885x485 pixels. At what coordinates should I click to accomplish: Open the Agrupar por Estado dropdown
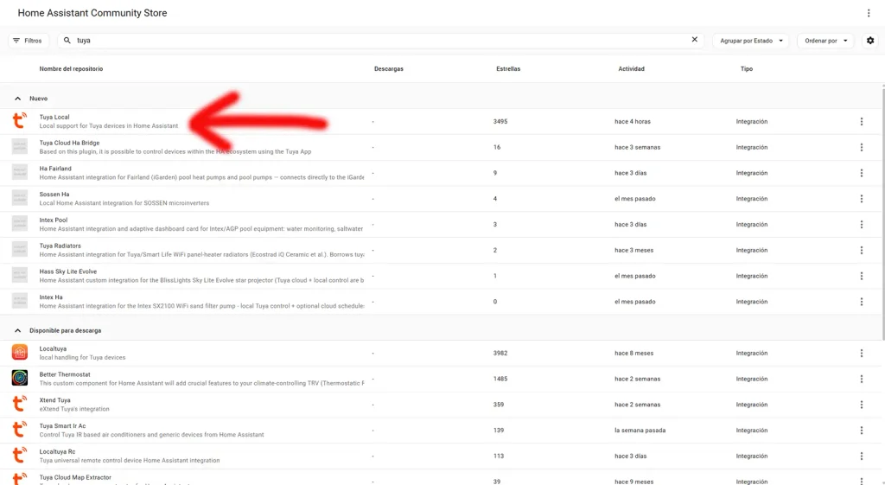click(x=751, y=41)
